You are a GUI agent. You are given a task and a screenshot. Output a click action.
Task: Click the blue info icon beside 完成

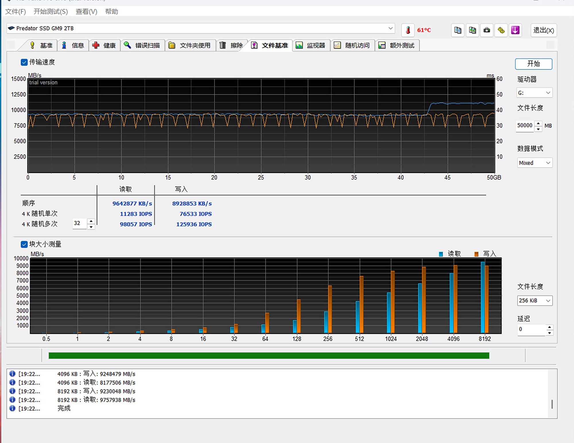(x=12, y=408)
